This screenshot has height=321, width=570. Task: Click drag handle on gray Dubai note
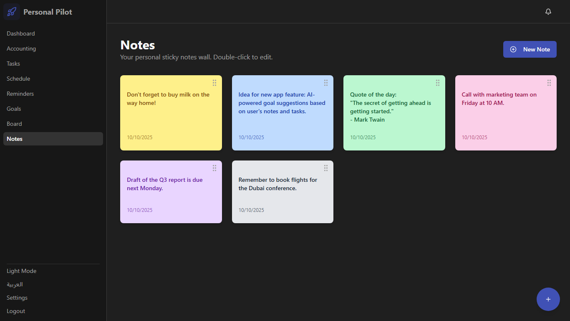click(326, 168)
